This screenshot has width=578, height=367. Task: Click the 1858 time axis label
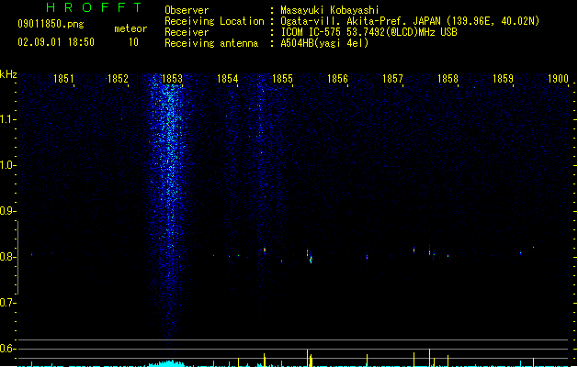click(448, 79)
